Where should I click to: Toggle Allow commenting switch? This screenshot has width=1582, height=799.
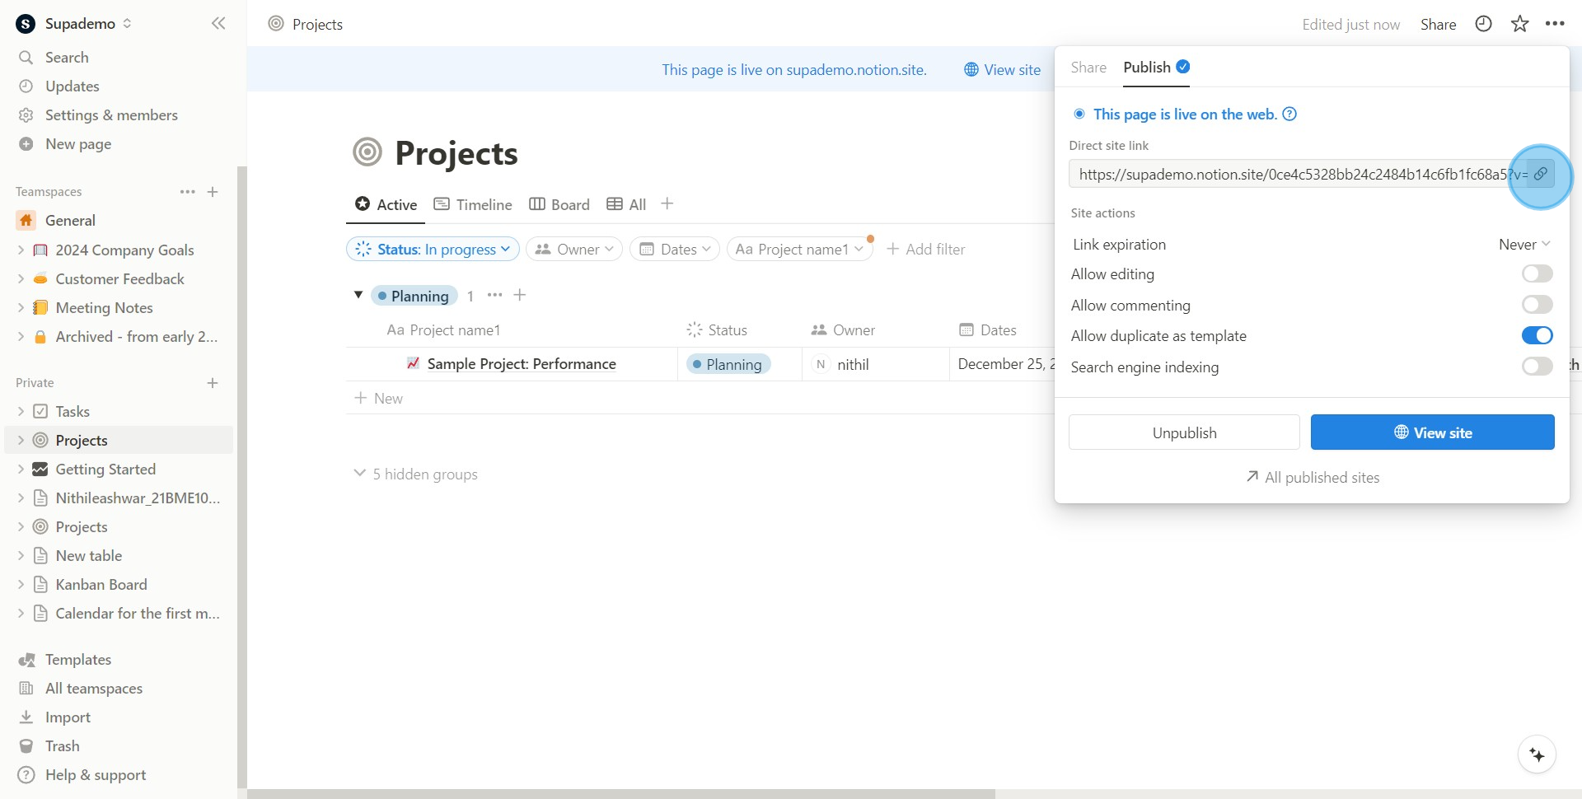pos(1537,305)
